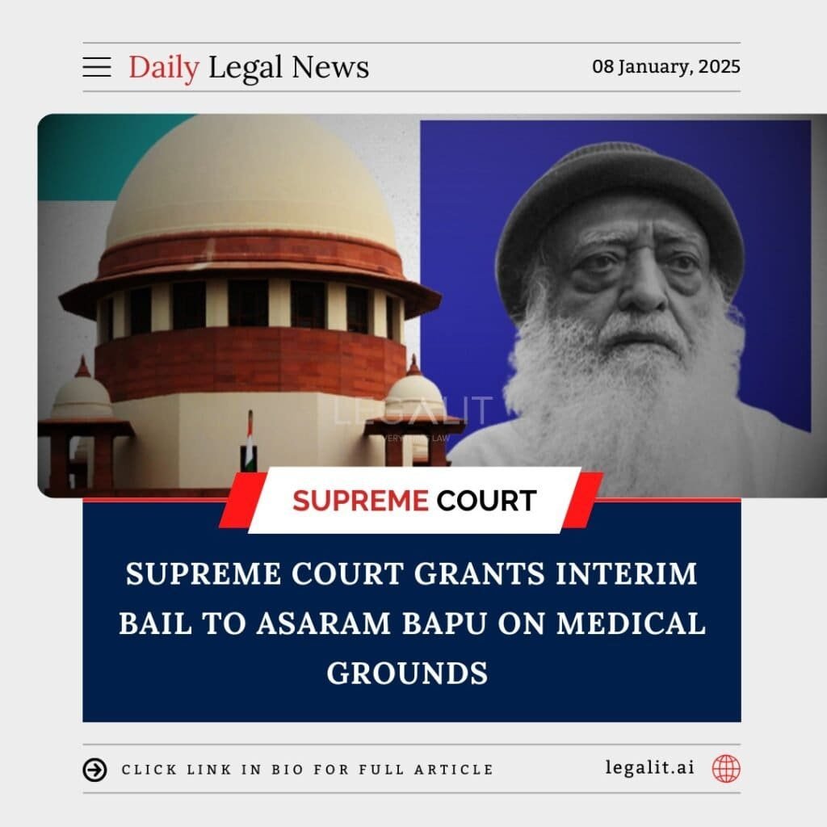Click the circled arrow icon
The width and height of the screenshot is (827, 827).
(x=95, y=770)
